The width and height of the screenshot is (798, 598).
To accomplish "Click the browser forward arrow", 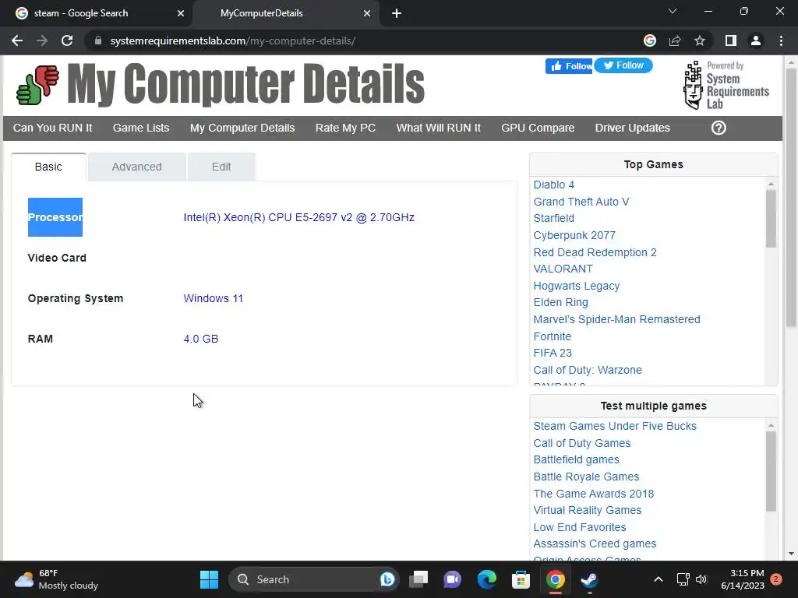I will click(42, 40).
